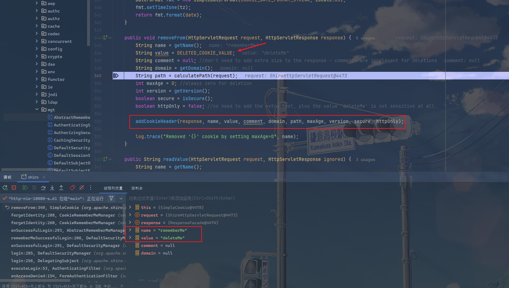Switch to 控制台 tab
The width and height of the screenshot is (509, 288).
[x=137, y=188]
